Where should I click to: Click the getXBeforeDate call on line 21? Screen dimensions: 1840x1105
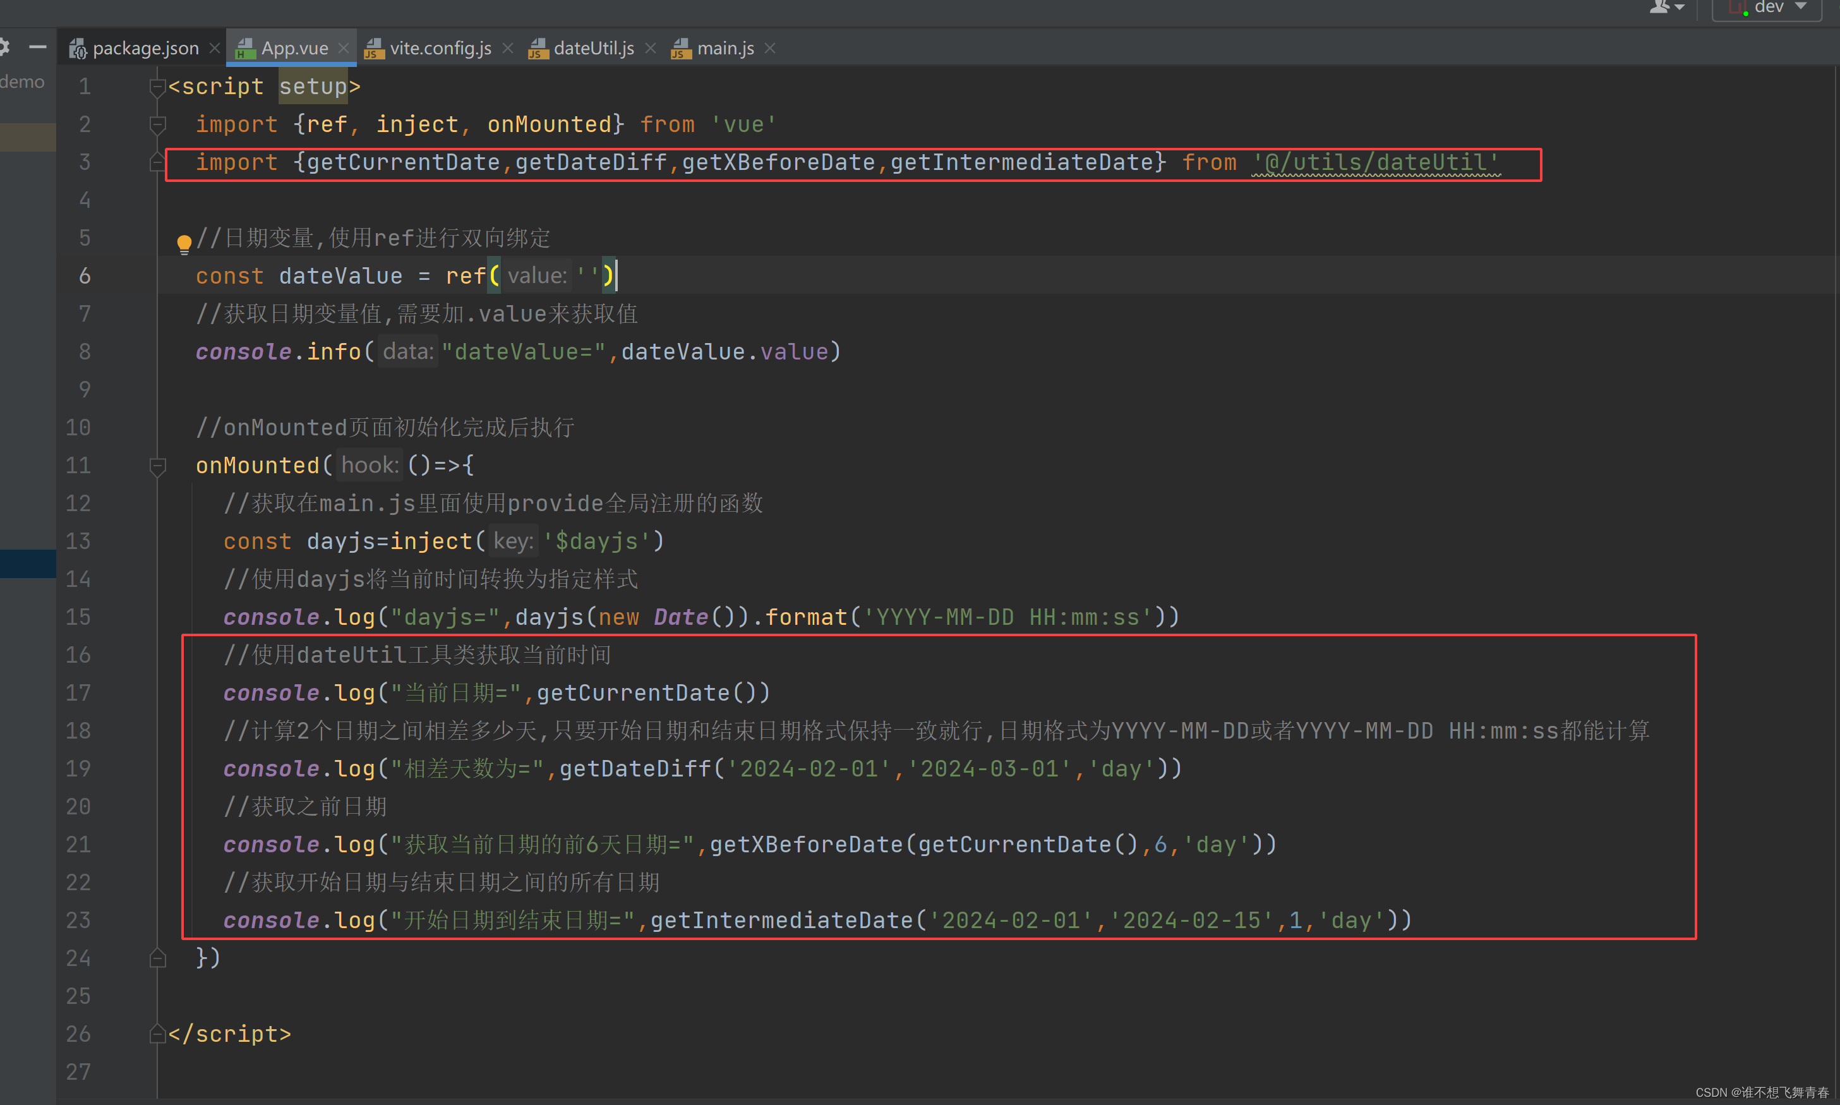tap(806, 845)
